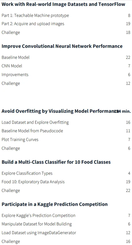Open Load Dataset and Explore Overfitting
This screenshot has width=132, height=245.
click(x=35, y=122)
